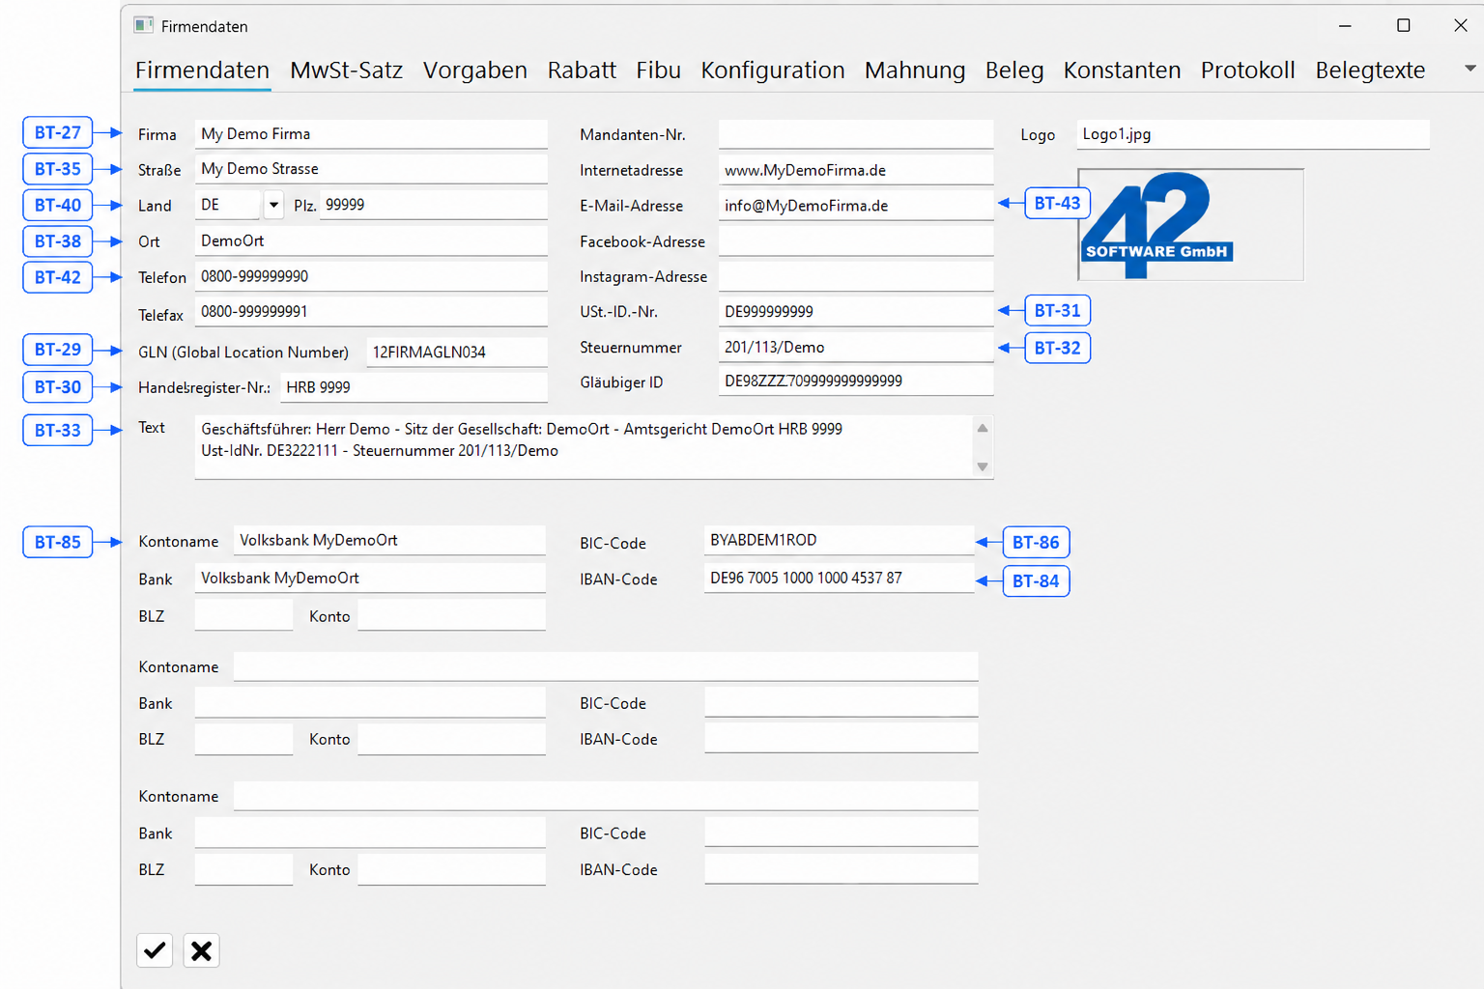Image resolution: width=1484 pixels, height=989 pixels.
Task: Go to the Fibu tab
Action: [x=658, y=71]
